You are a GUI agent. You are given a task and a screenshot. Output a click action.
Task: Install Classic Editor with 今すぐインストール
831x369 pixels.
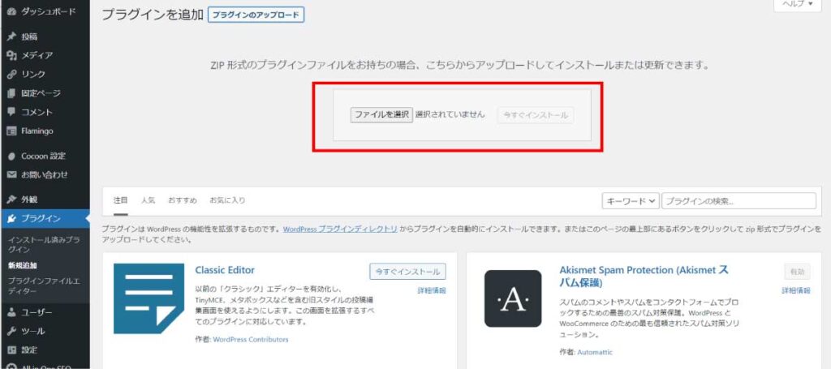(407, 272)
